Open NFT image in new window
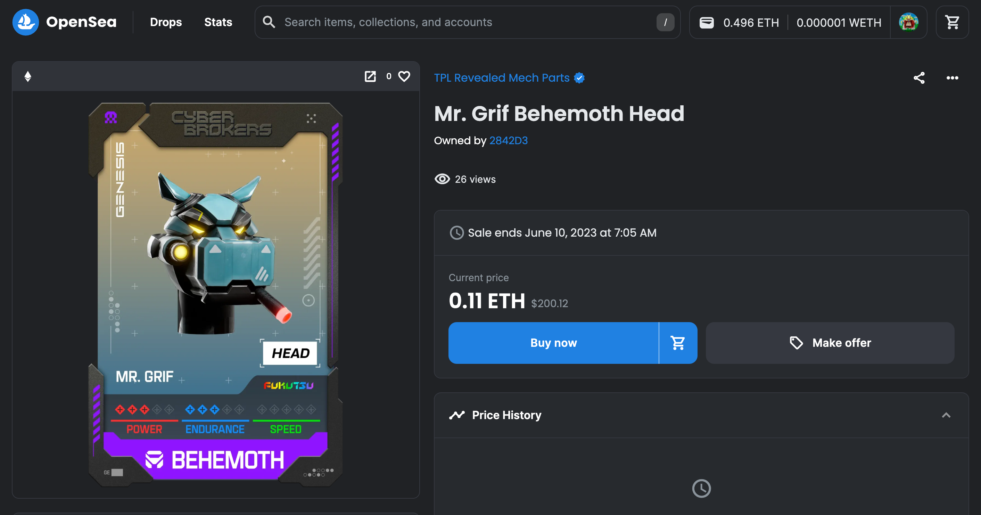The height and width of the screenshot is (515, 981). click(370, 76)
